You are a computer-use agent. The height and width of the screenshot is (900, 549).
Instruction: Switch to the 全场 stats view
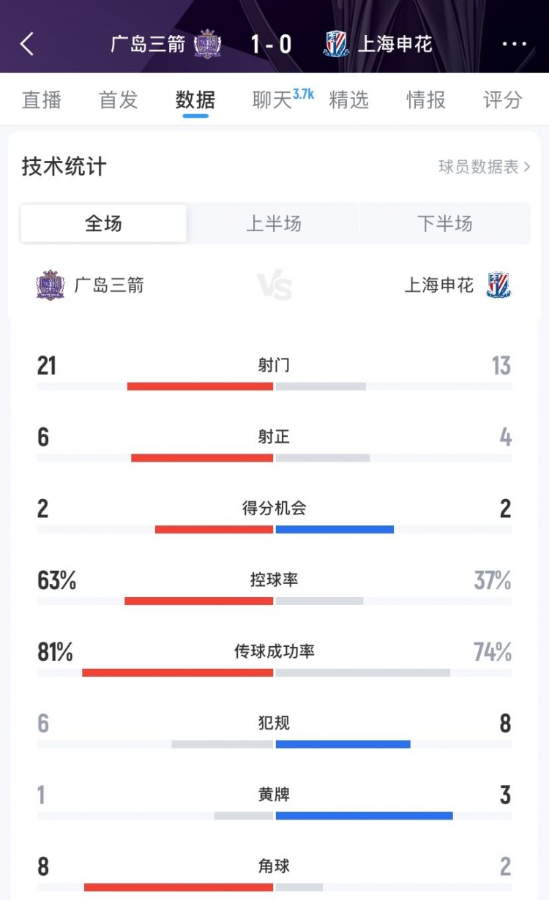click(x=102, y=223)
